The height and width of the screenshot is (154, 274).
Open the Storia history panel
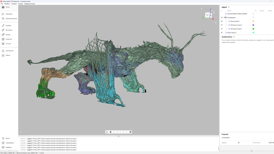[9, 138]
